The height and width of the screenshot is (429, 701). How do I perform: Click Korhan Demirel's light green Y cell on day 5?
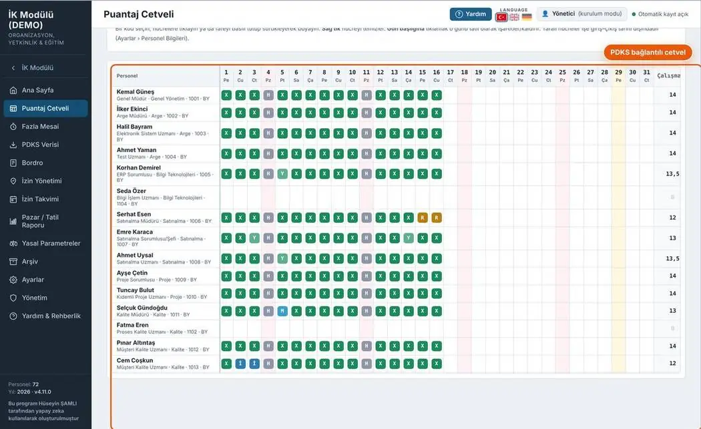[282, 174]
